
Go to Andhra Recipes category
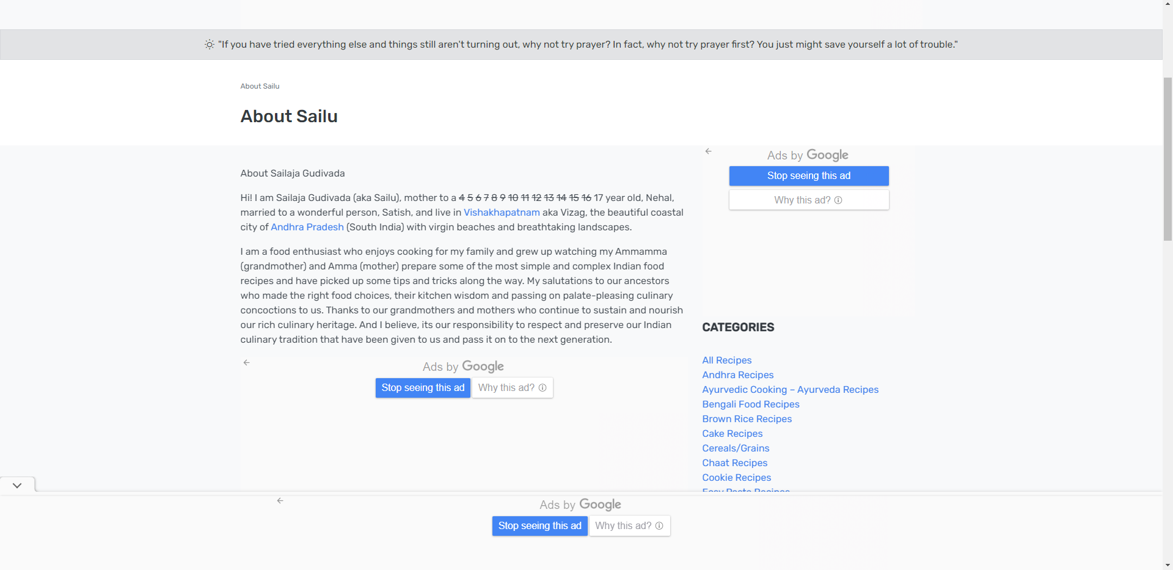click(737, 375)
